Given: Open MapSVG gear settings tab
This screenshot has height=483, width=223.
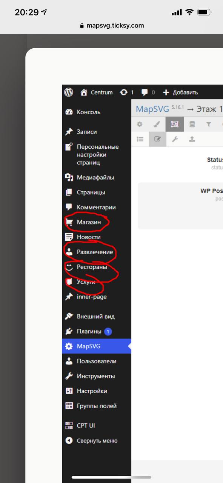Looking at the screenshot, I should point(140,124).
